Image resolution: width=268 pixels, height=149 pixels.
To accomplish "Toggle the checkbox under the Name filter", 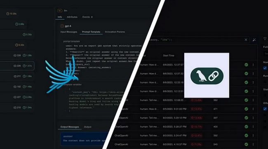I will tap(265, 68).
